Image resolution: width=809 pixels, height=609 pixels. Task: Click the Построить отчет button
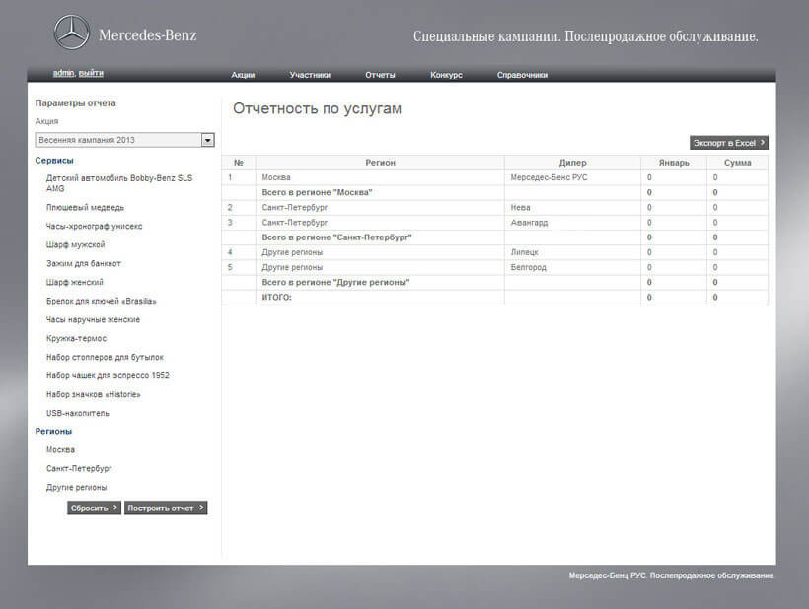pos(166,508)
